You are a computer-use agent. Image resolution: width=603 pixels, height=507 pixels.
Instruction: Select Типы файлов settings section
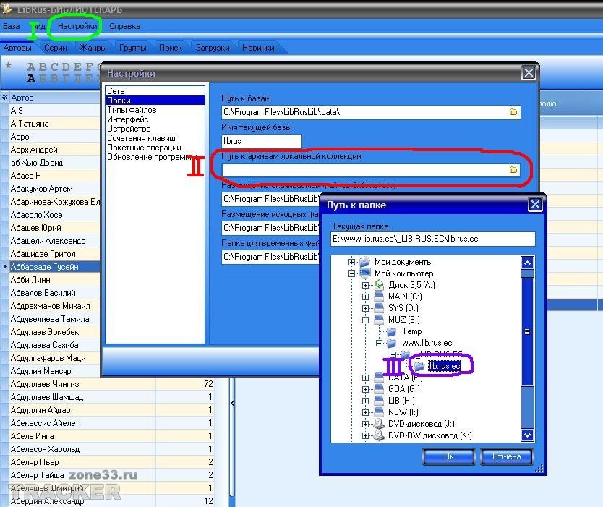[x=155, y=110]
